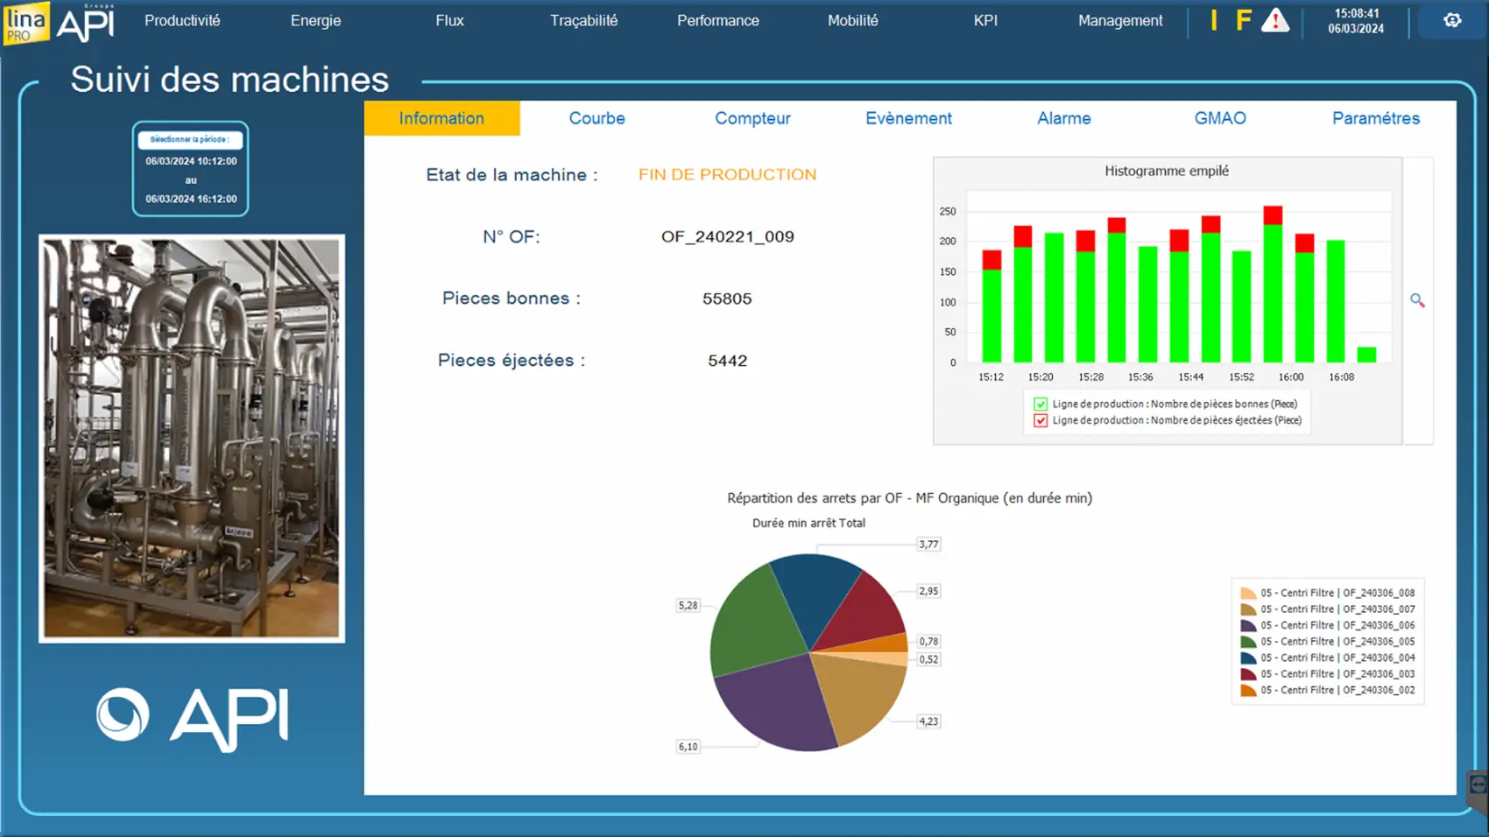Image resolution: width=1489 pixels, height=837 pixels.
Task: Open the GMAO tab
Action: click(1219, 118)
